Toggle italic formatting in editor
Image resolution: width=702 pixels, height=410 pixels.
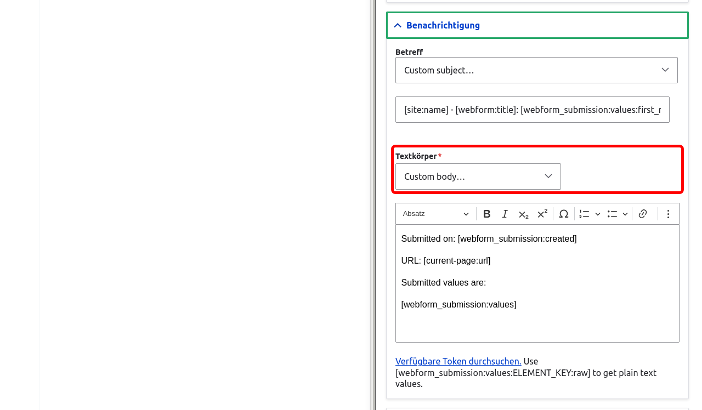point(505,214)
